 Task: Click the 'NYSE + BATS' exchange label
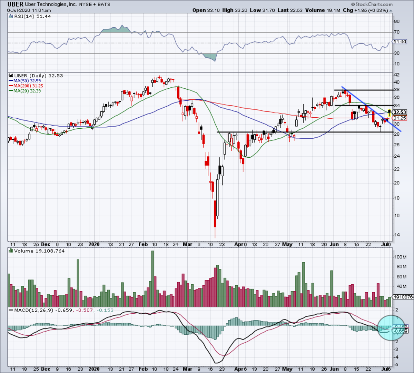click(x=95, y=4)
